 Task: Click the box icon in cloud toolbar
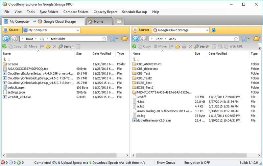[x=184, y=46]
